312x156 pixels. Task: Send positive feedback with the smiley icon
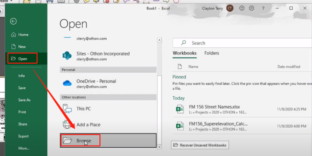point(242,8)
